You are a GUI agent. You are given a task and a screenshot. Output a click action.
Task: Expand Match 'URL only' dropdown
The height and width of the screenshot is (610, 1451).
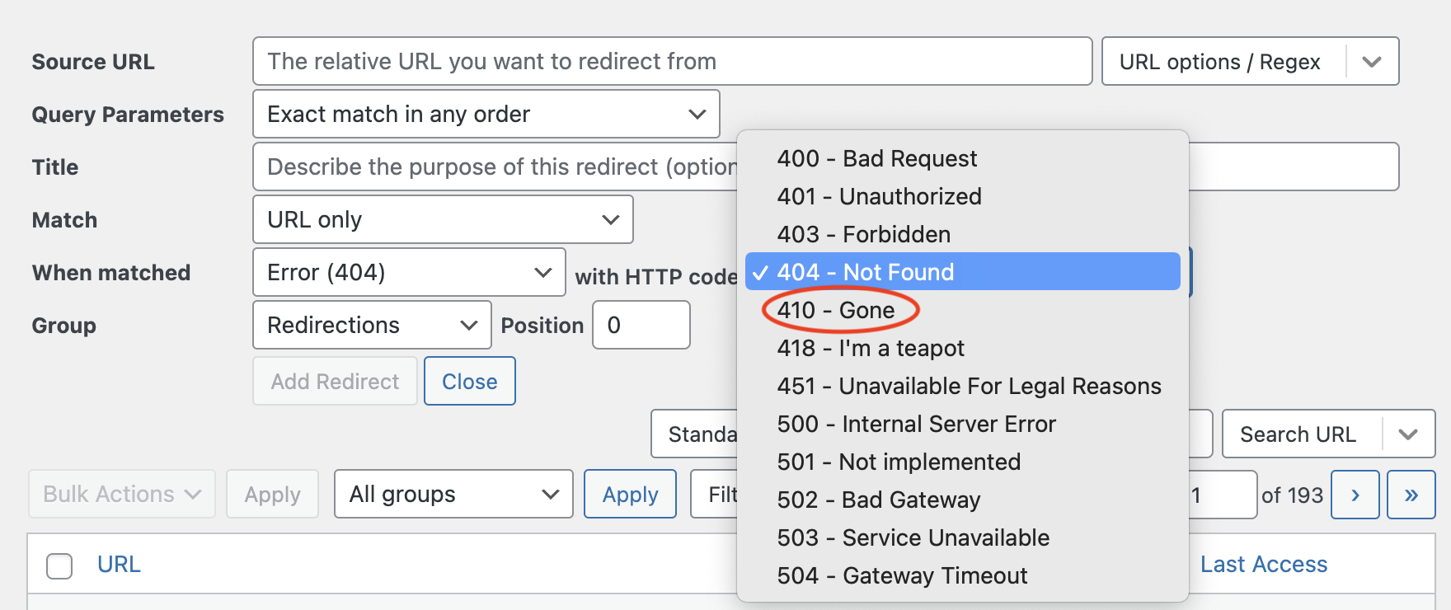coord(443,220)
